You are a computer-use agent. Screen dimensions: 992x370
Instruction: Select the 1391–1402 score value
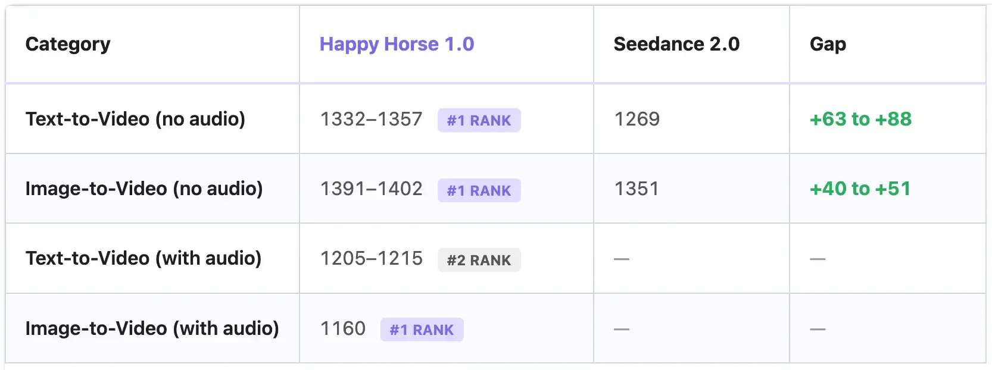coord(371,189)
